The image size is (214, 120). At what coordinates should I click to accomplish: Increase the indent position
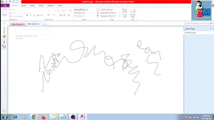64,15
